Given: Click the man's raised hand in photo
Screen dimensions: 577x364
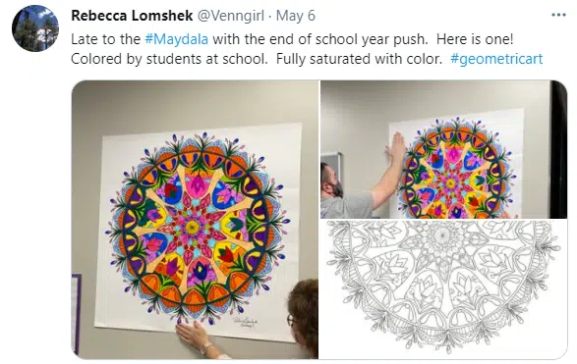Looking at the screenshot, I should pyautogui.click(x=396, y=147).
